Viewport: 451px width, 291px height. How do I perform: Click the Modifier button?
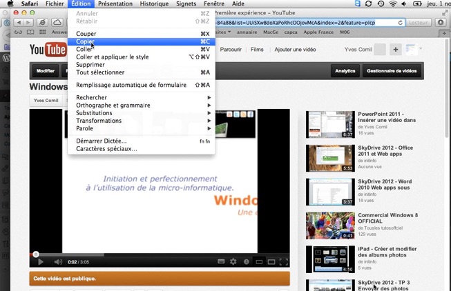tap(46, 71)
